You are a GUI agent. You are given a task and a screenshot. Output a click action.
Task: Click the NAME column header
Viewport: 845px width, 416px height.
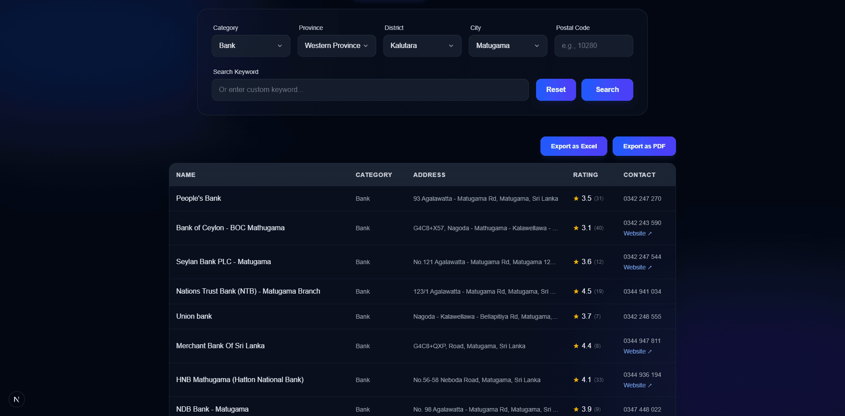[186, 175]
